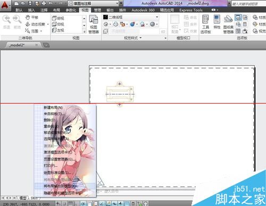This screenshot has width=266, height=206.
Task: Expand the Visual Styles (视觉样式) panel title
Action: point(132,38)
